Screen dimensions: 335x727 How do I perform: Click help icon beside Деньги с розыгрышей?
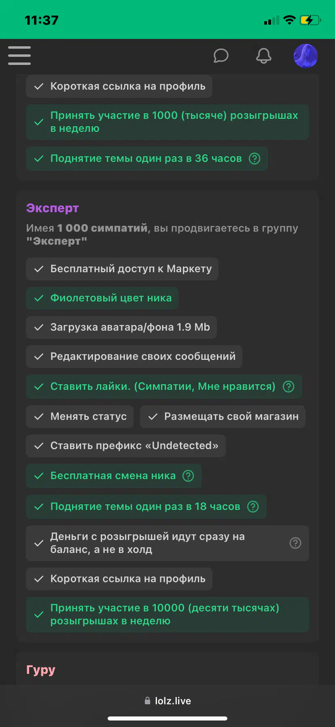[x=296, y=543]
